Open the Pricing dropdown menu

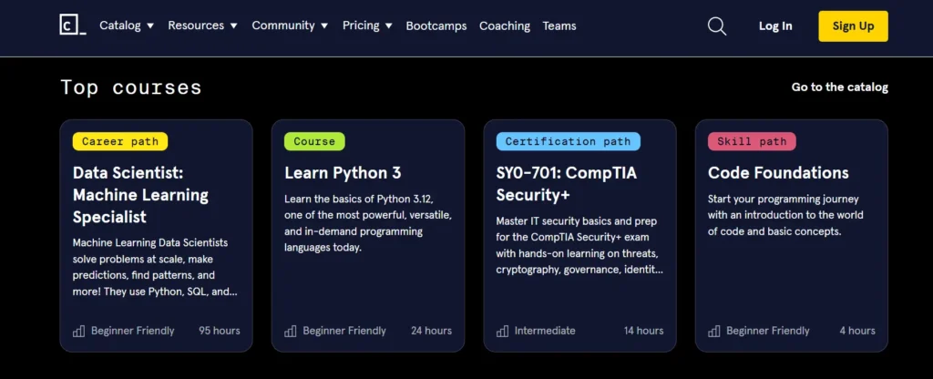[x=367, y=26]
